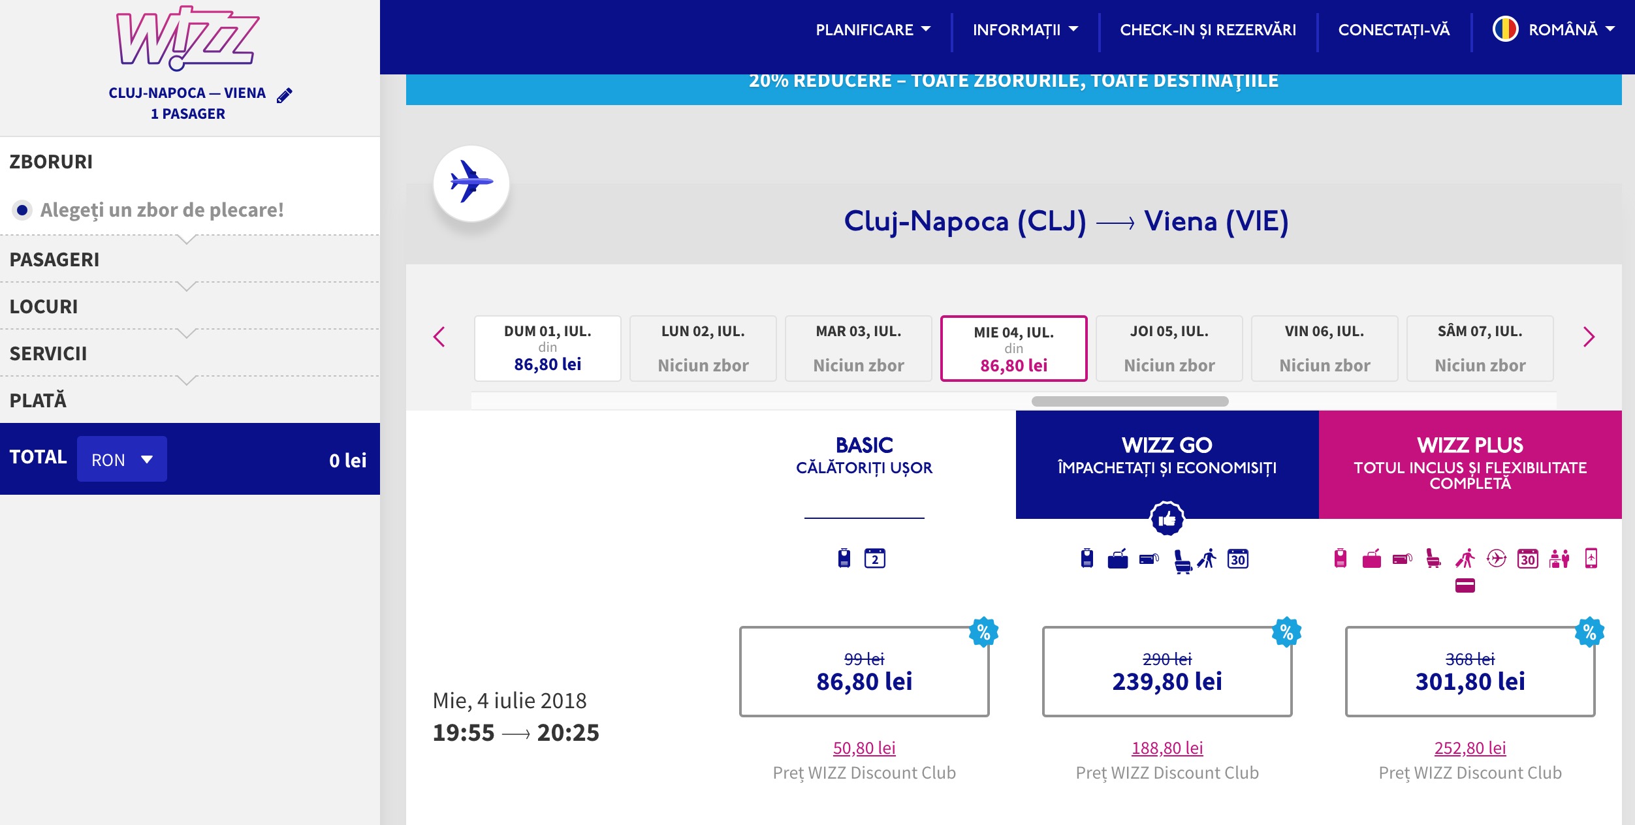The width and height of the screenshot is (1635, 825).
Task: Click the WIZZ Plus credit card icon
Action: pyautogui.click(x=1465, y=585)
